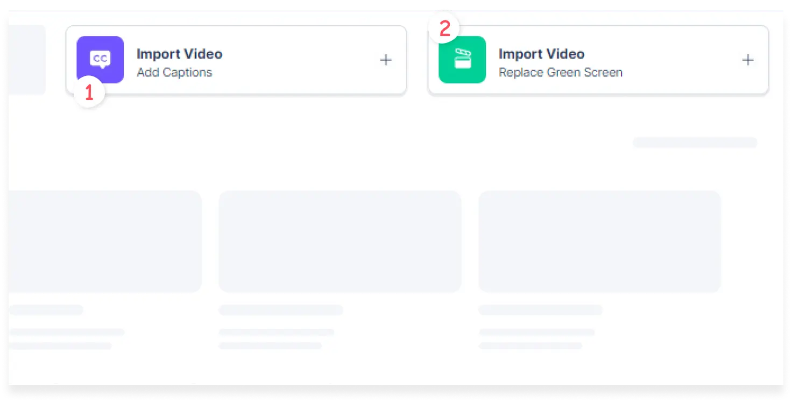Click plus icon on Add Captions card
The width and height of the screenshot is (792, 402).
(386, 60)
